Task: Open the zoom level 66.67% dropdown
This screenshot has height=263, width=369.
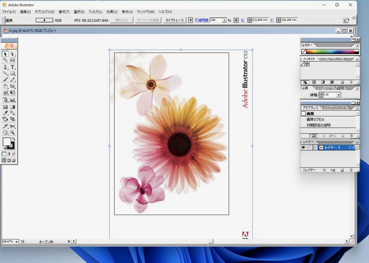Action: click(17, 242)
